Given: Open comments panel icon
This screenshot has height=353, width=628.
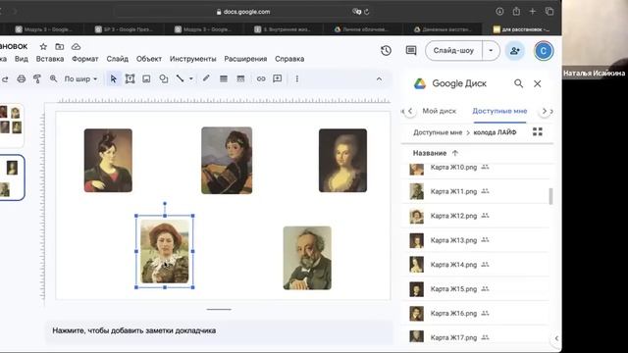Looking at the screenshot, I should coord(411,50).
